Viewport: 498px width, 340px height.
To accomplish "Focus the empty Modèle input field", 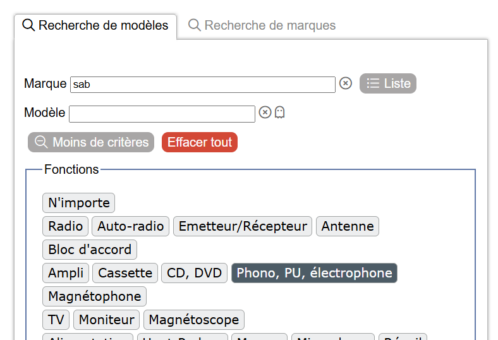I will 162,114.
